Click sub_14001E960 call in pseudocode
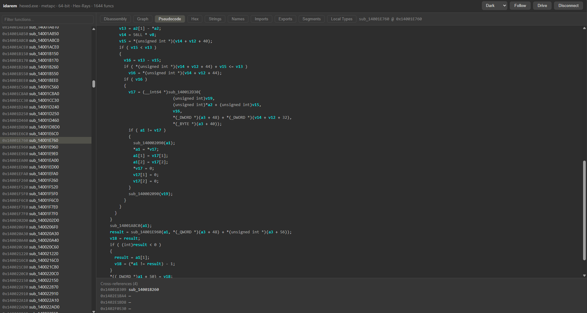This screenshot has width=587, height=313. [x=146, y=232]
